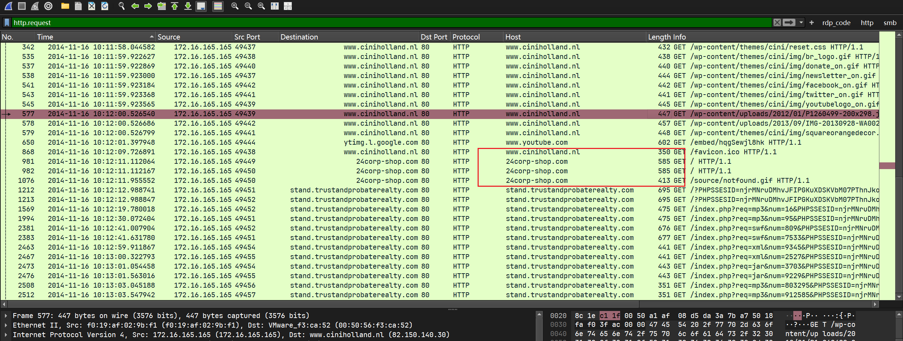Open a capture file with the folder icon
903x341 pixels.
(65, 6)
